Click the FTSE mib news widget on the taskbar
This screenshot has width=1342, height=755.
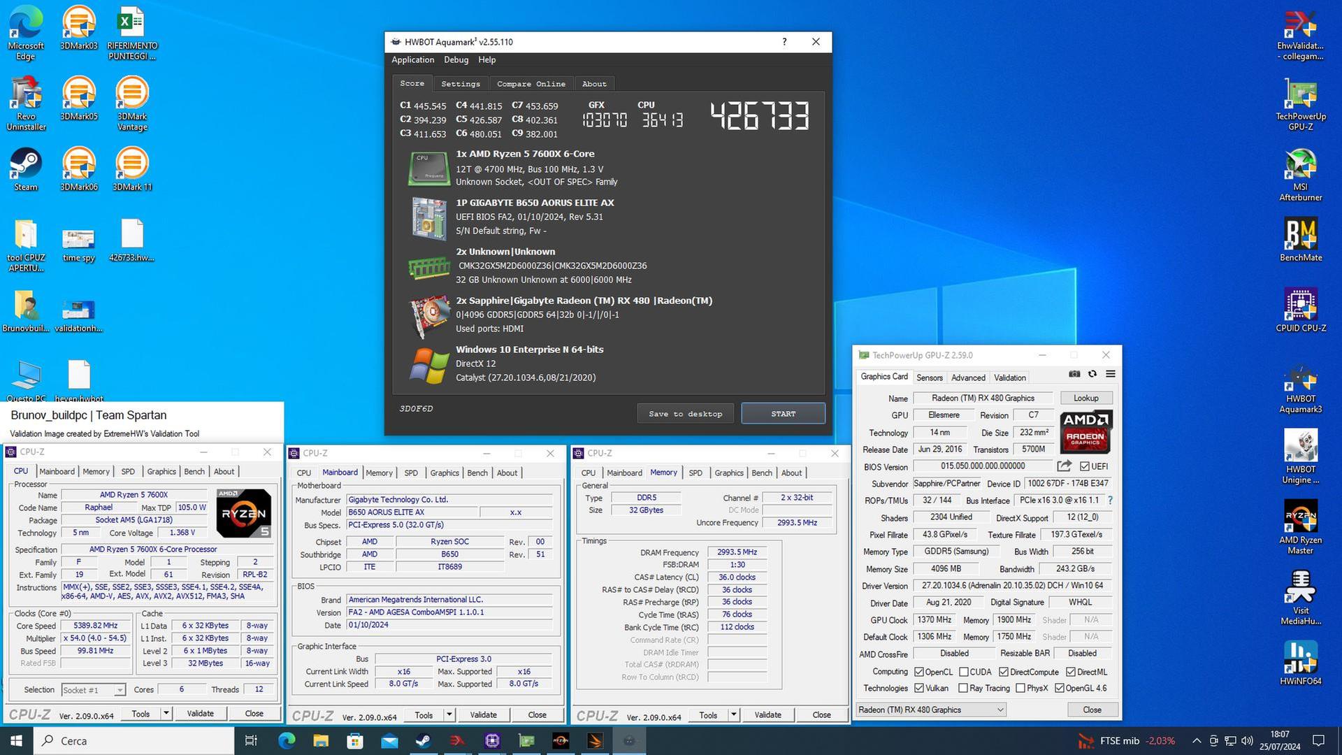tap(1127, 740)
